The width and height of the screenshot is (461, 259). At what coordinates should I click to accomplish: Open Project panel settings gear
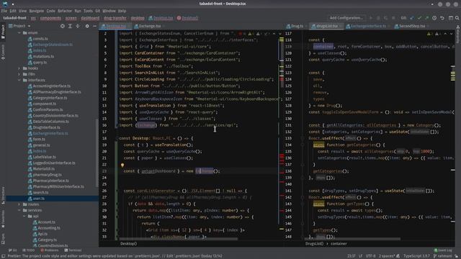click(87, 26)
